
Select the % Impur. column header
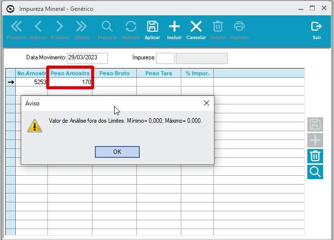197,73
